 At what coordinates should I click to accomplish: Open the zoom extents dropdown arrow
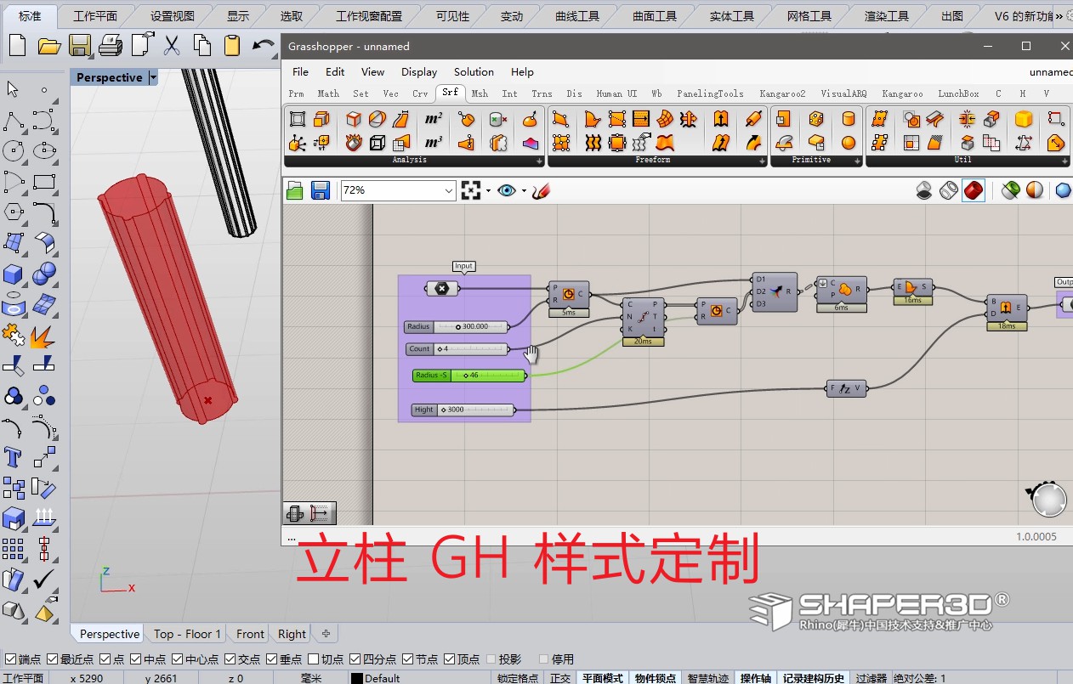[488, 190]
